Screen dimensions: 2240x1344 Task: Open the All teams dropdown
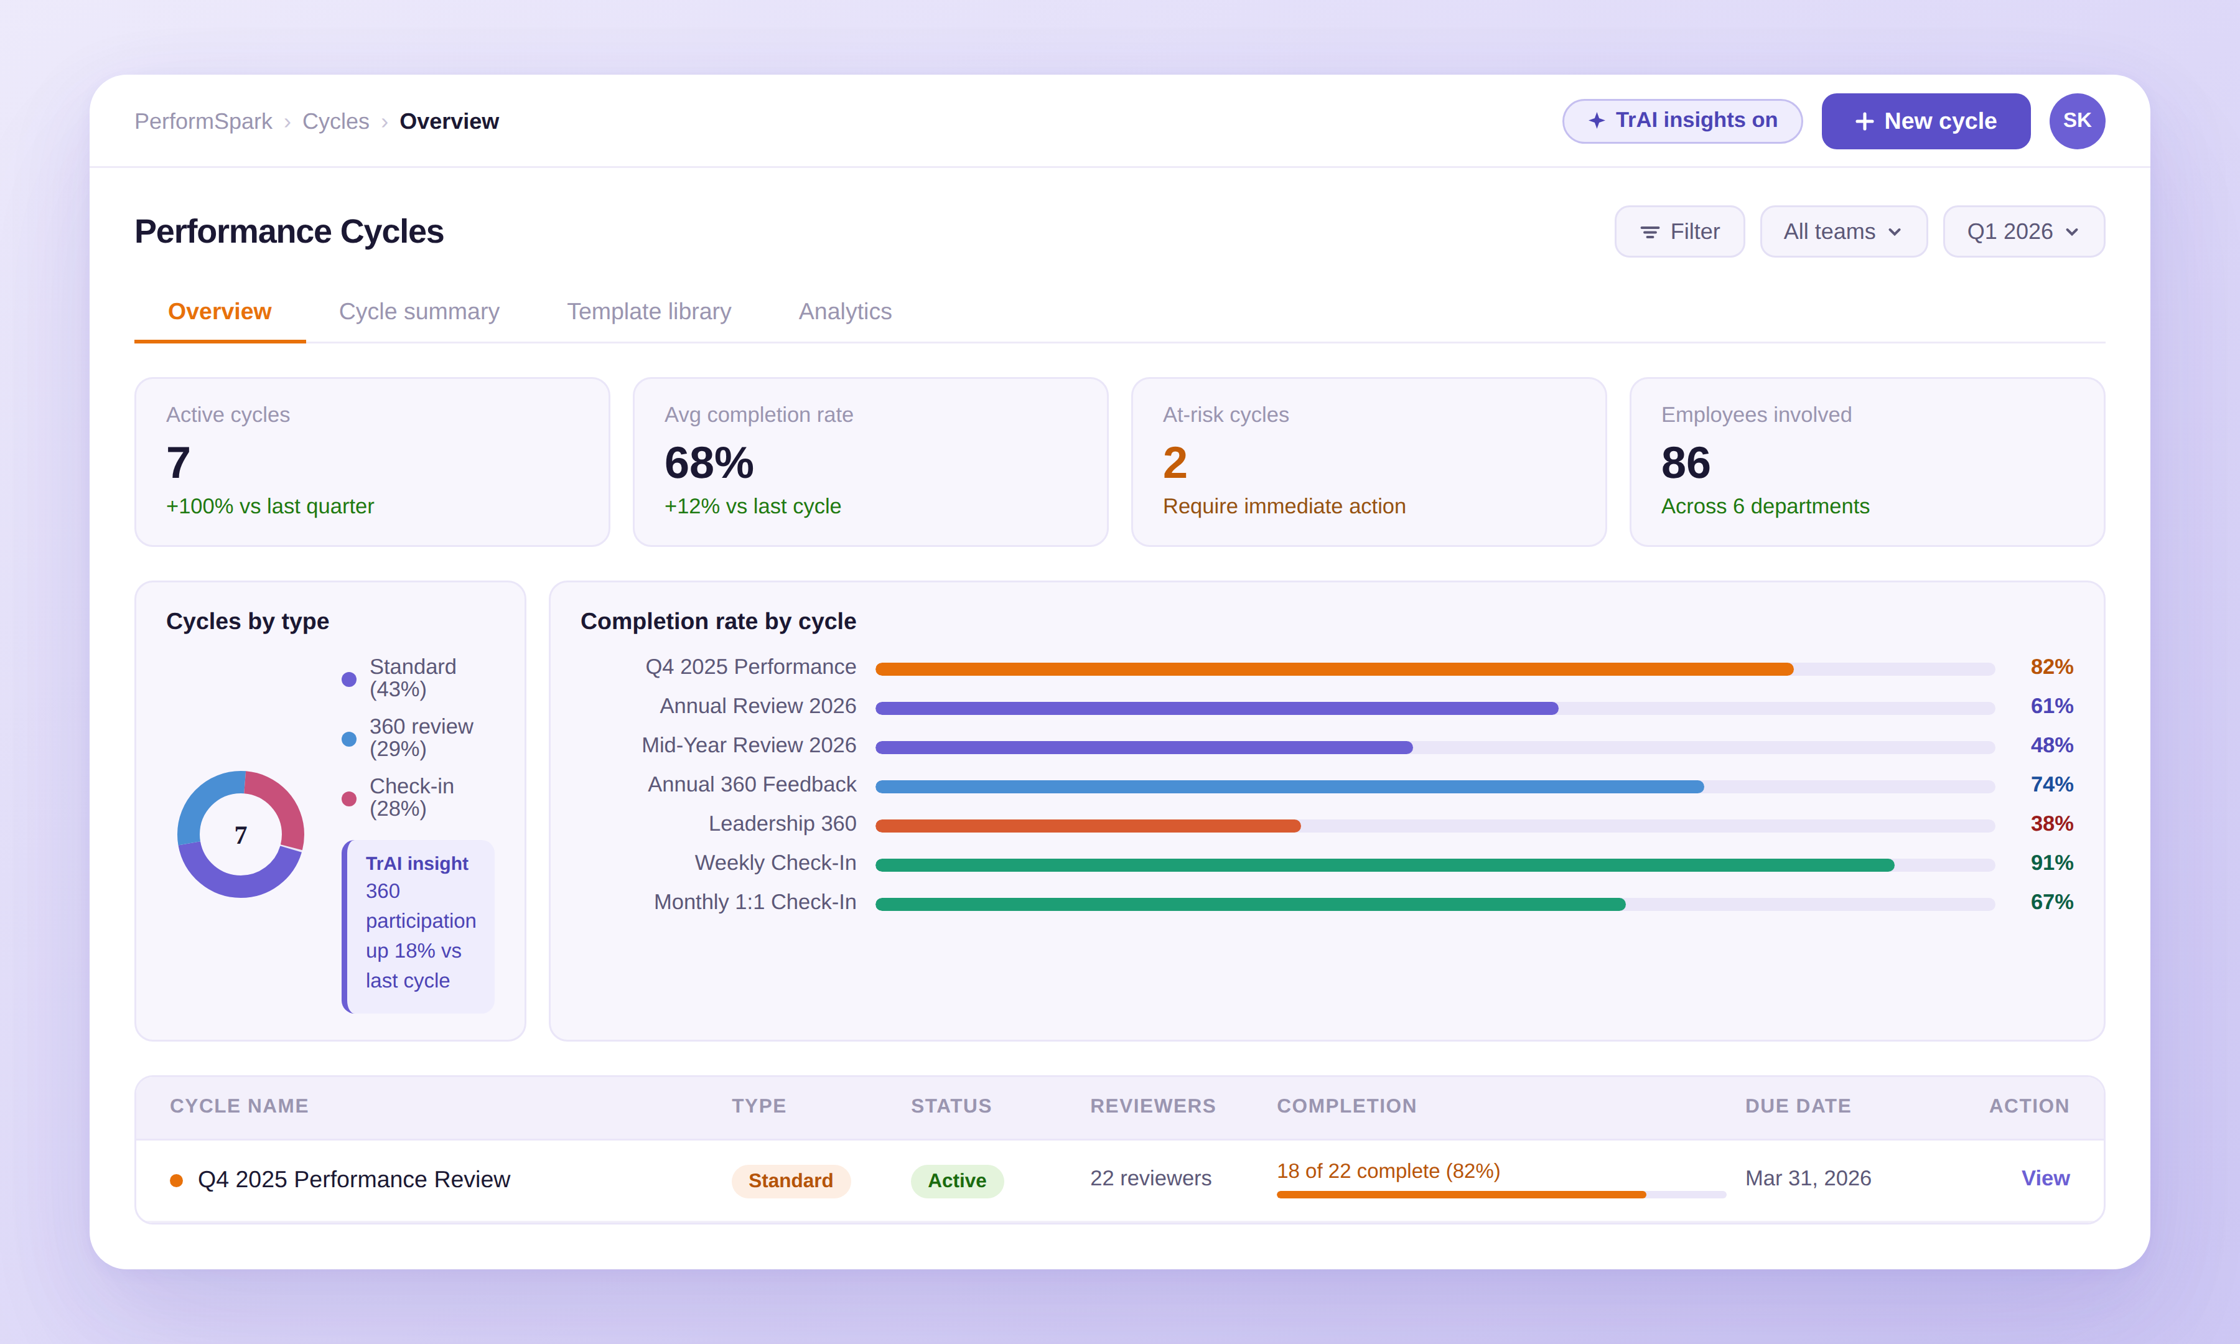pos(1842,231)
